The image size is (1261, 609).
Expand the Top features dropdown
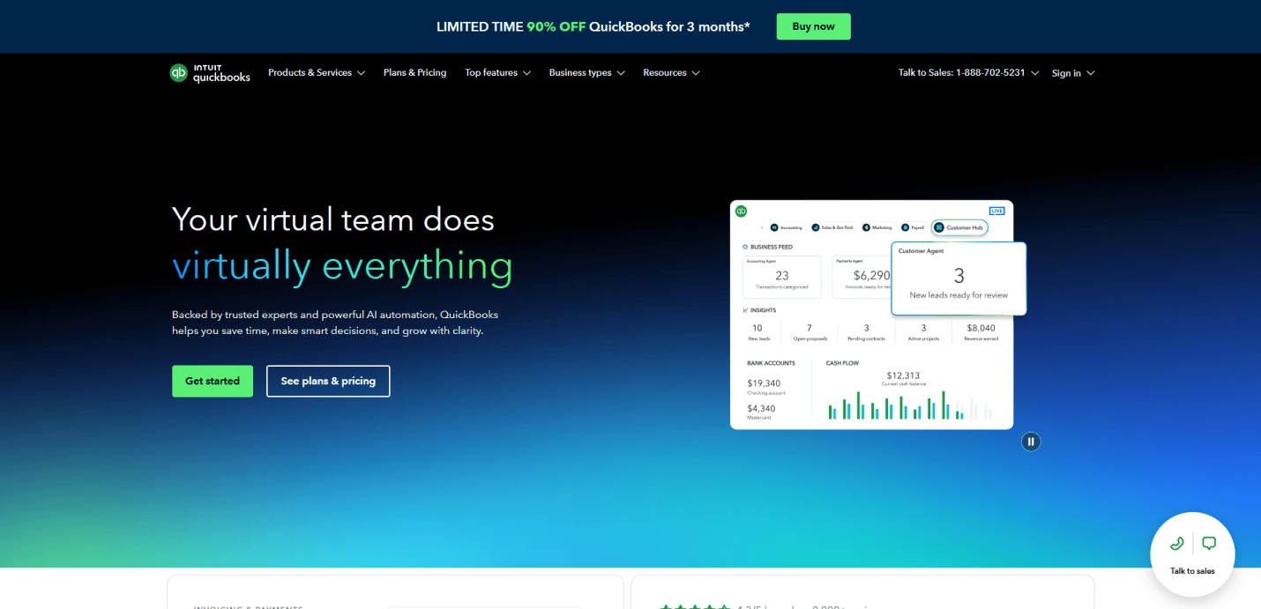[498, 73]
